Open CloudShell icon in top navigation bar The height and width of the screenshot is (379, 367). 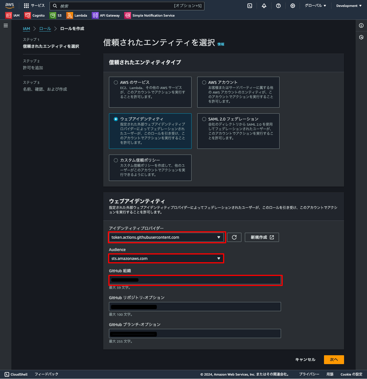pos(250,6)
